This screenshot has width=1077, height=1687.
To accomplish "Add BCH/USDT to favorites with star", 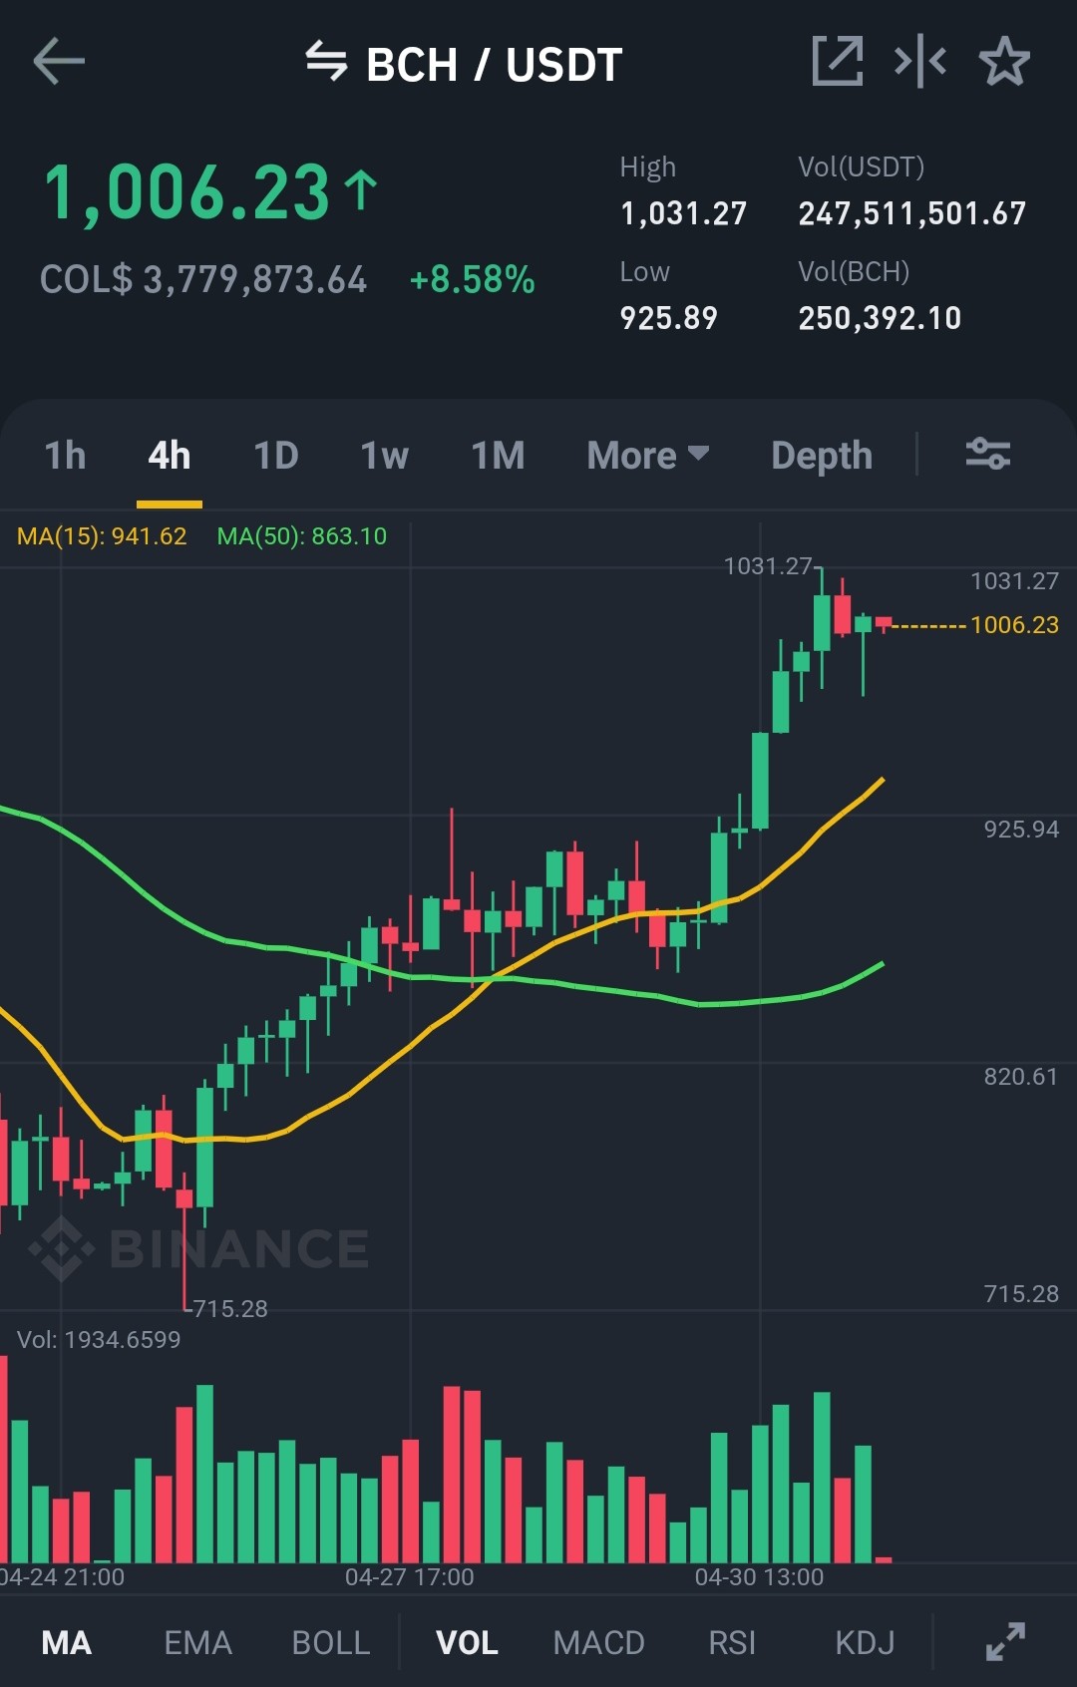I will [x=1004, y=62].
